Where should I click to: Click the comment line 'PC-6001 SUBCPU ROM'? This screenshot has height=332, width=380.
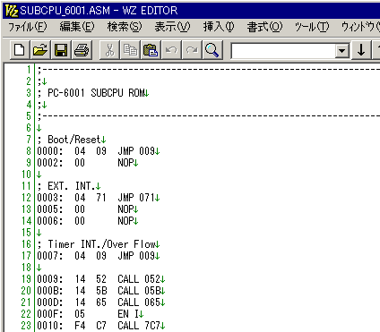96,93
